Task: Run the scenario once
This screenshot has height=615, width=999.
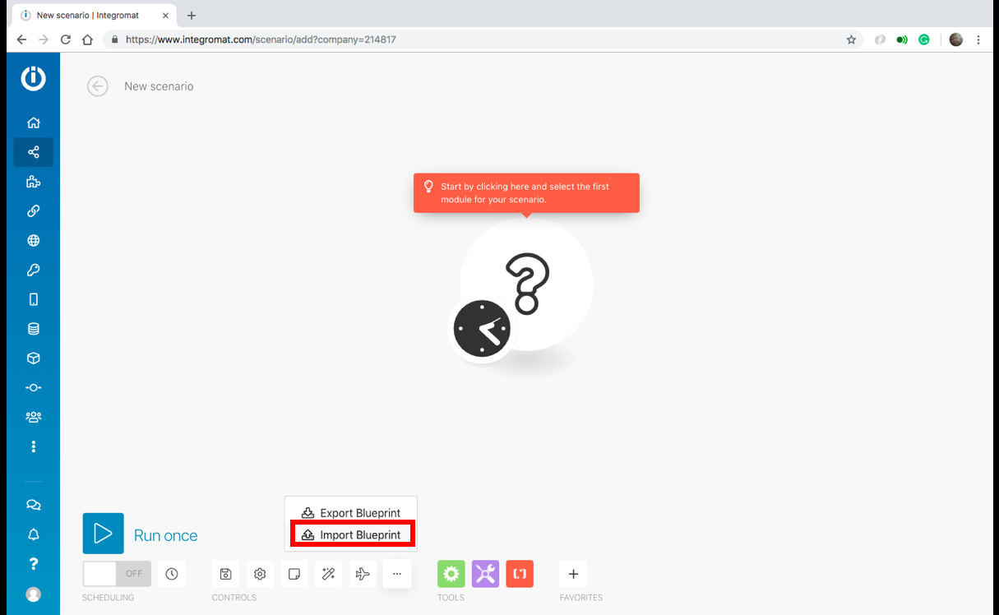Action: click(103, 533)
